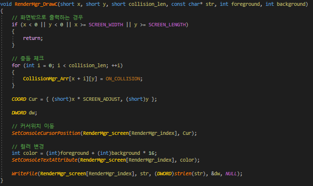
Task: Click the comment '// 컬러 변경'
Action: coord(28,147)
